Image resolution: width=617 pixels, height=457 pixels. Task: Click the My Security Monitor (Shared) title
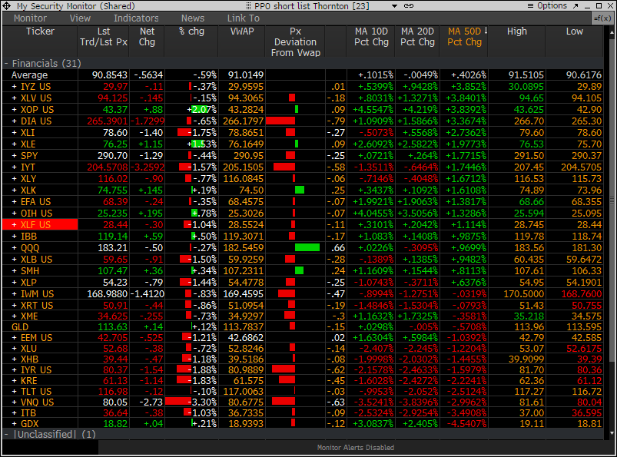(x=75, y=6)
